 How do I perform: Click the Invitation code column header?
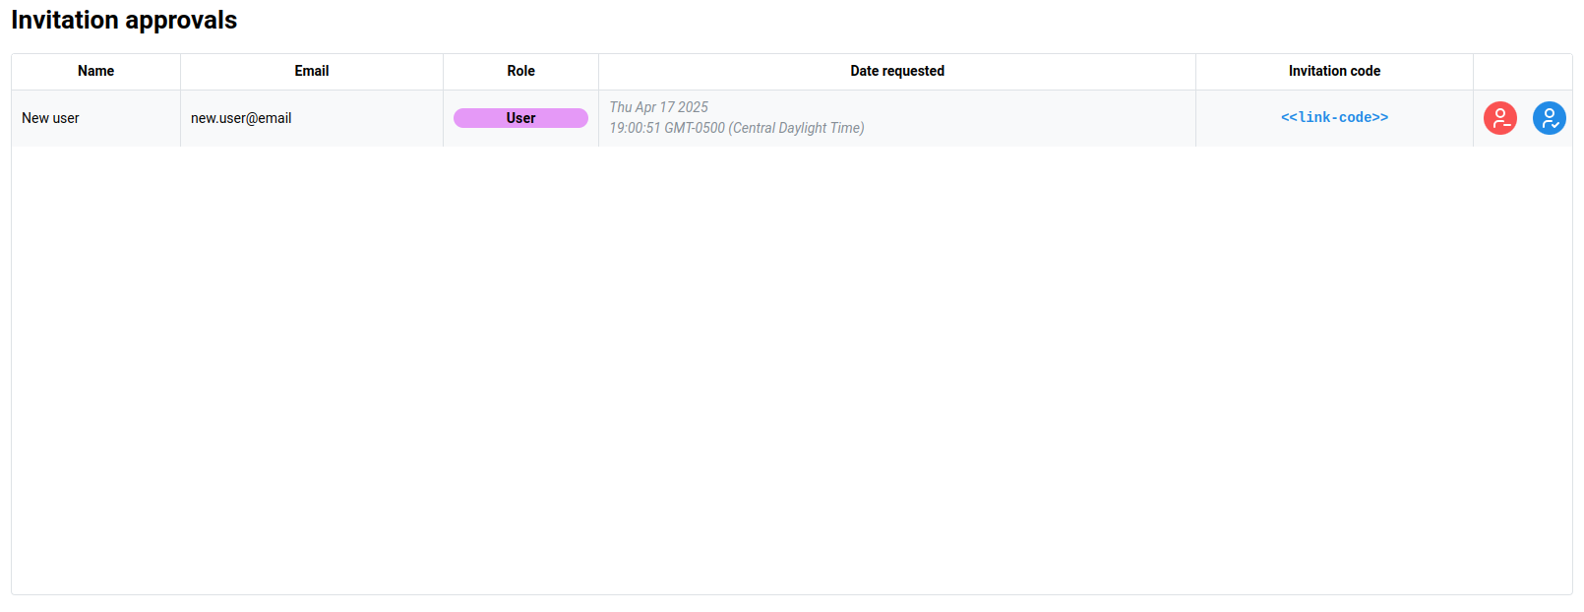[1334, 71]
